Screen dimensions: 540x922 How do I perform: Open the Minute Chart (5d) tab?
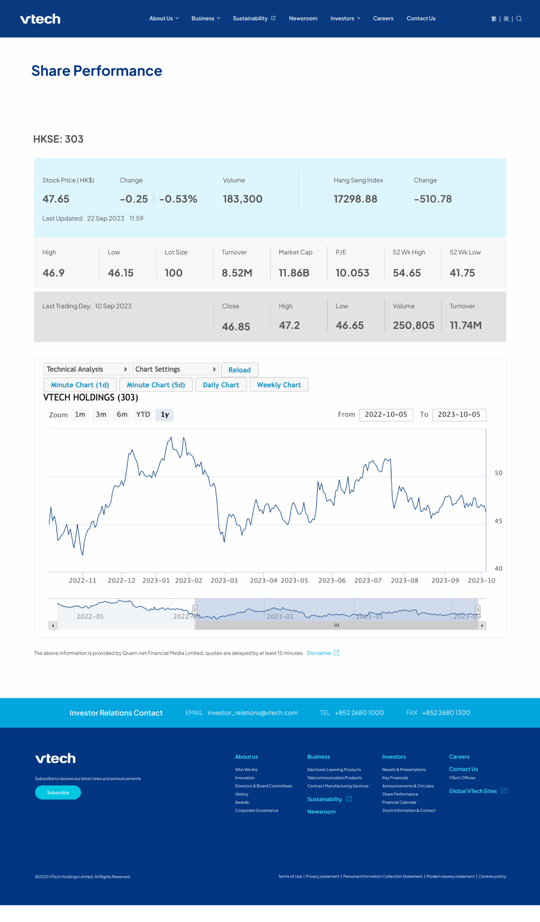coord(156,385)
